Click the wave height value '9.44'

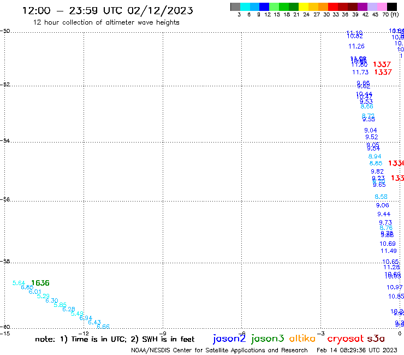pos(384,214)
